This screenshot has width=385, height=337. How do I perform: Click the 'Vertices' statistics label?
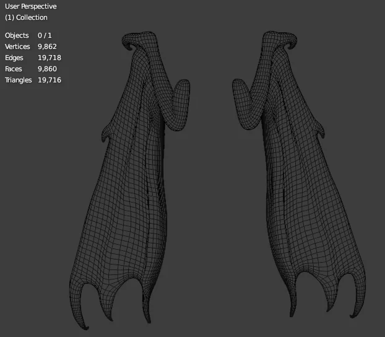coord(17,46)
